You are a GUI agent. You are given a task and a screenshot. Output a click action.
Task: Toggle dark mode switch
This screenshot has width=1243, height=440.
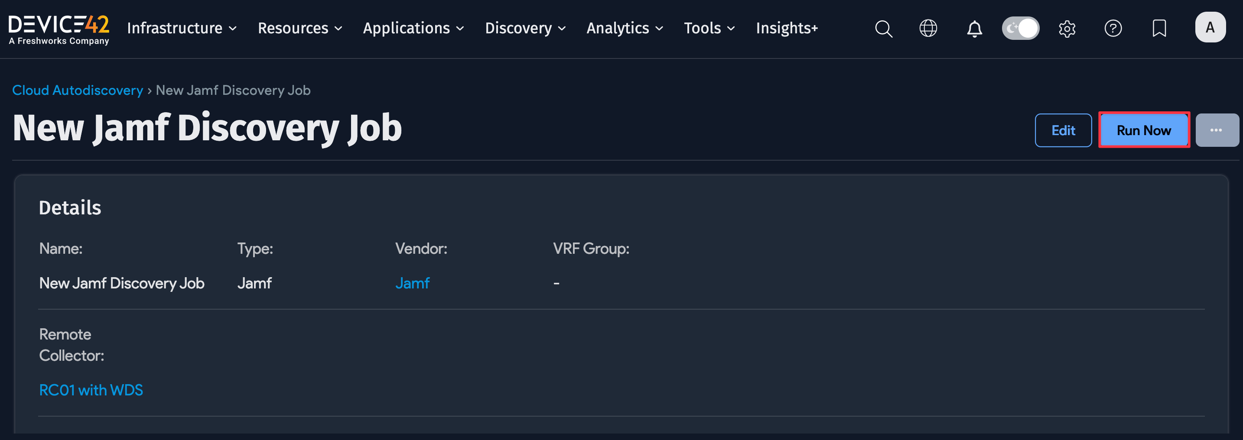click(1020, 28)
